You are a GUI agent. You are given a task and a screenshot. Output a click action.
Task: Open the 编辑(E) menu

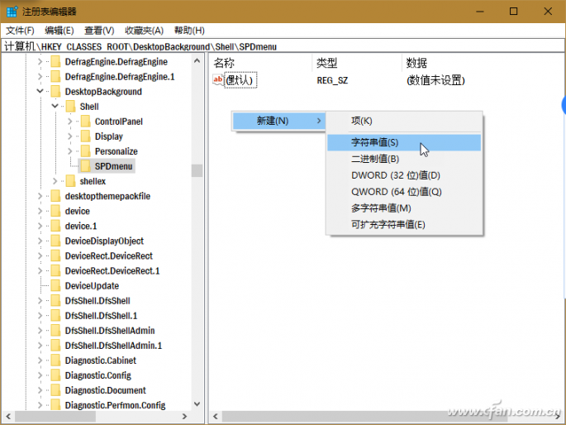(59, 31)
